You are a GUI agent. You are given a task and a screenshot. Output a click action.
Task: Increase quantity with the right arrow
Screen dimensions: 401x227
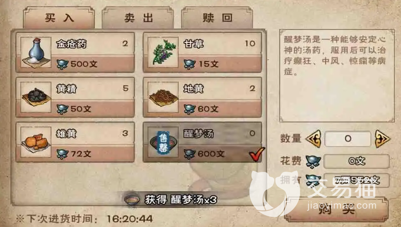pyautogui.click(x=382, y=139)
